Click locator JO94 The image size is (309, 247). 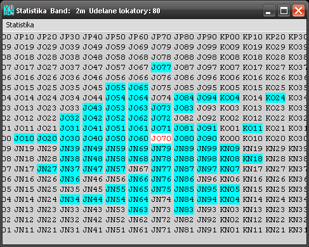(x=207, y=98)
